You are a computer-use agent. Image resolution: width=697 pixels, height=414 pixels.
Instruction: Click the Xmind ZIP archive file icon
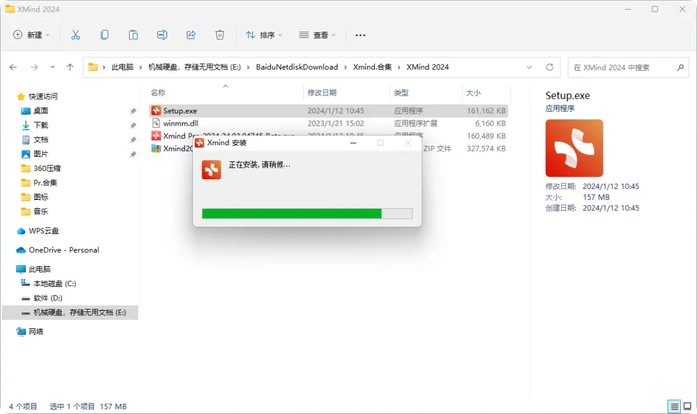(156, 148)
